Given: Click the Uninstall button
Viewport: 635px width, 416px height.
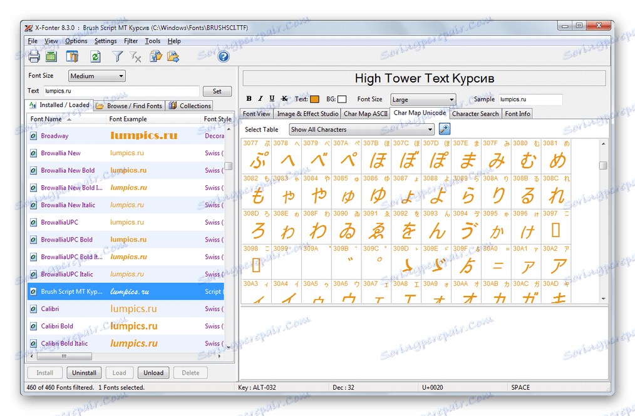Looking at the screenshot, I should [x=85, y=373].
